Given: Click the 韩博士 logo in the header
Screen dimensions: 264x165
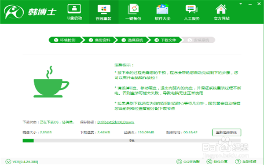Looking at the screenshot, I should [30, 12].
